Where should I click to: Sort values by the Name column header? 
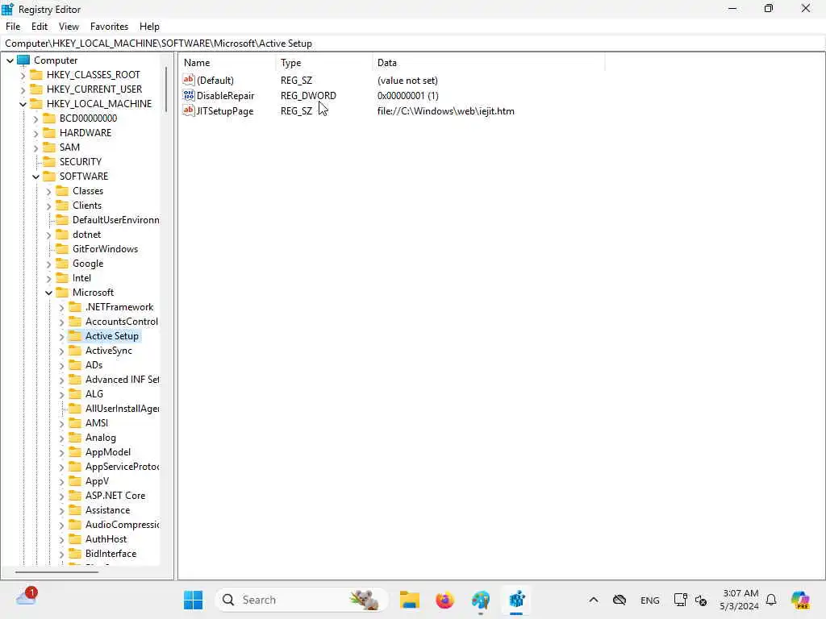(227, 63)
